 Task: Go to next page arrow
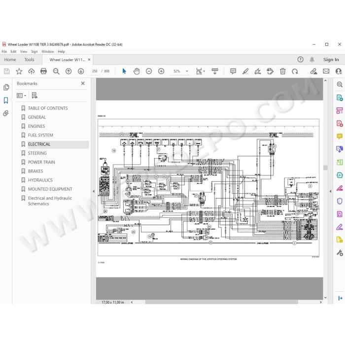pos(81,71)
